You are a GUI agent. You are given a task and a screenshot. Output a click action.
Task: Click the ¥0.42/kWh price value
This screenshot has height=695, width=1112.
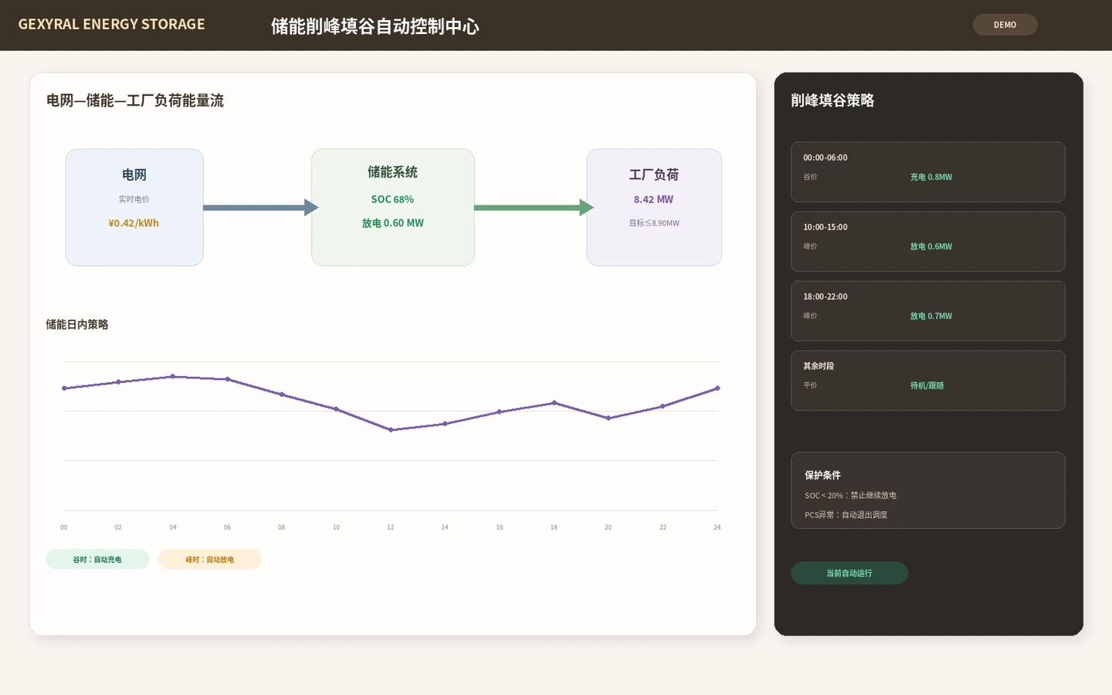[134, 223]
